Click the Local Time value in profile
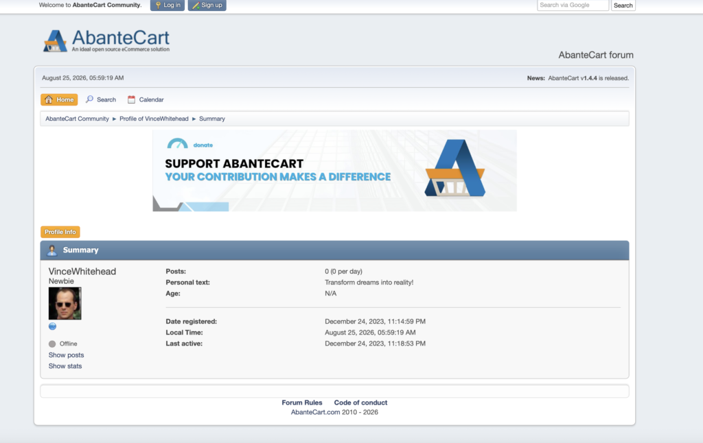This screenshot has width=703, height=443. (x=370, y=333)
